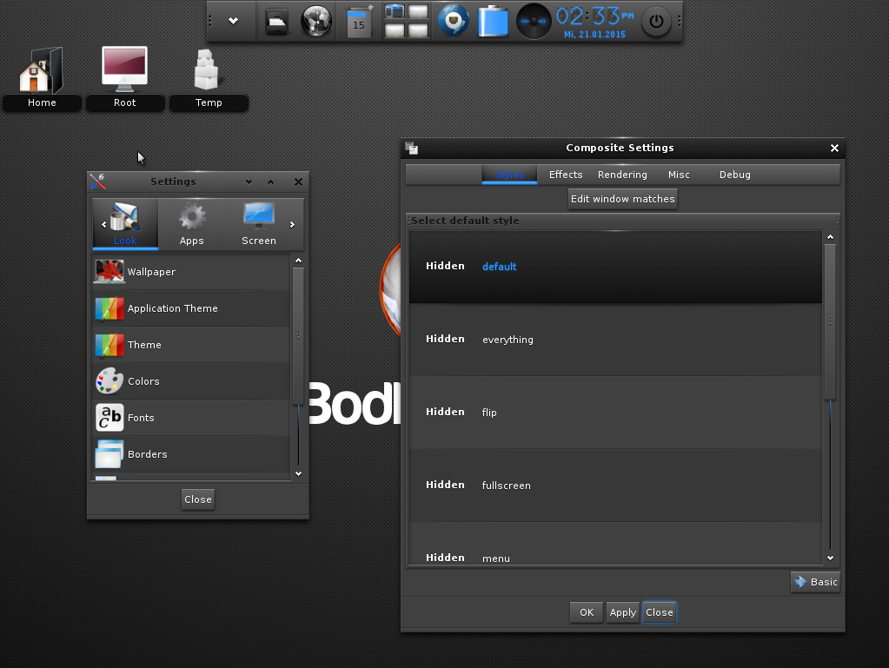Switch to Basic mode in Composite Settings
Viewport: 889px width, 668px height.
(815, 582)
